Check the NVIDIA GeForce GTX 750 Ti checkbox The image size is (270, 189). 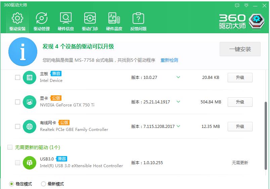17,102
